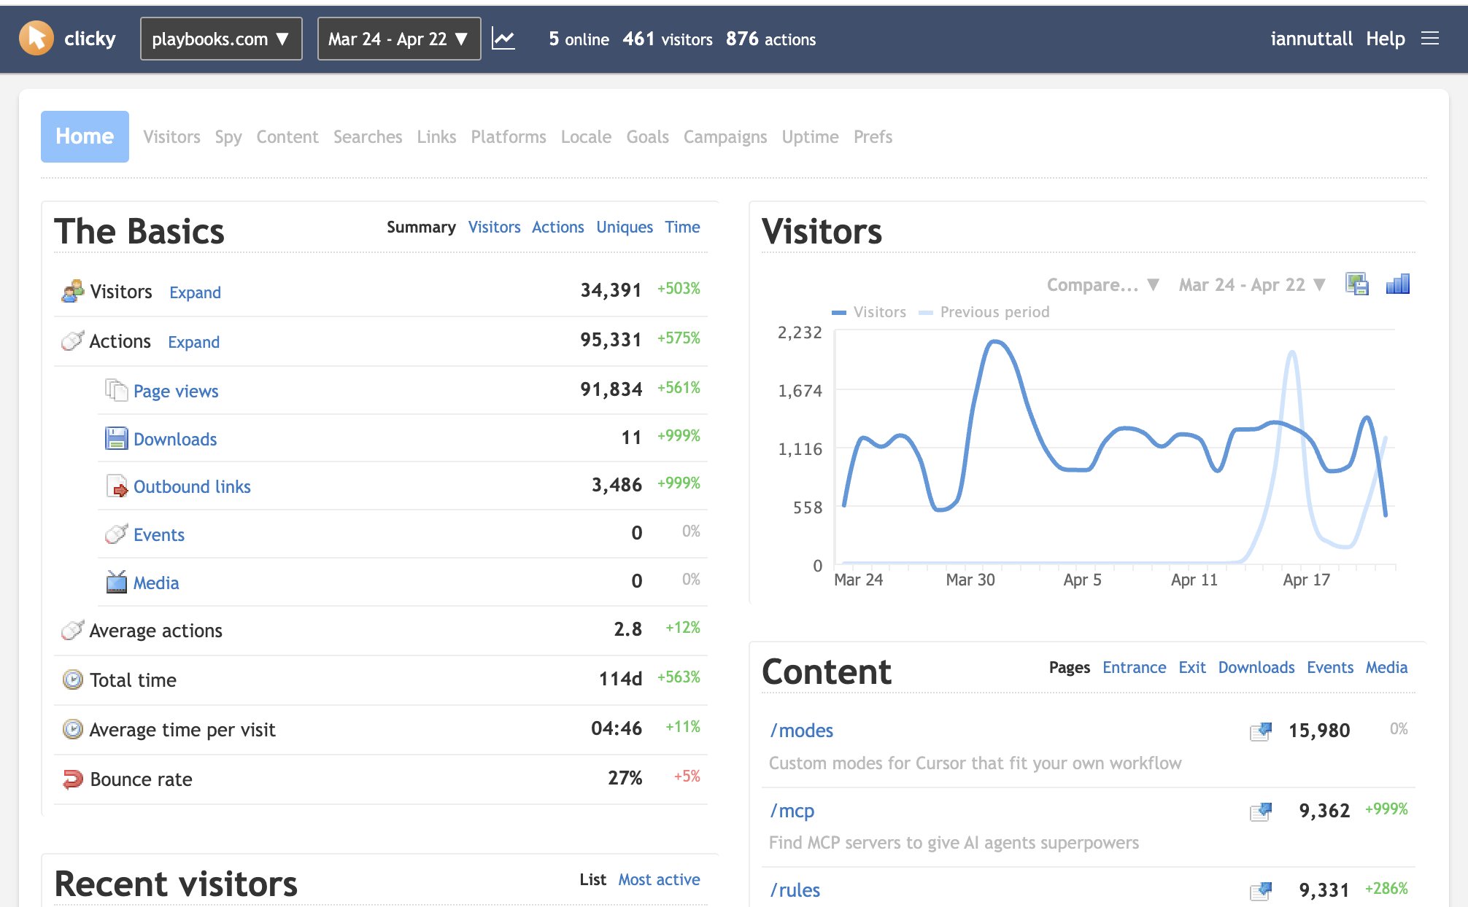Image resolution: width=1468 pixels, height=907 pixels.
Task: Open the Compare... dropdown
Action: pyautogui.click(x=1102, y=284)
